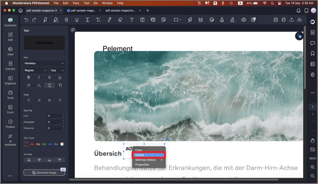The width and height of the screenshot is (318, 184).
Task: Adjust Paragraph spacing stepper
Action: click(63, 122)
